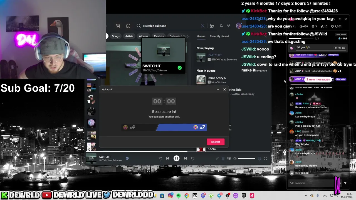Open Spotify from the Windows taskbar
The height and width of the screenshot is (200, 356).
point(179,196)
